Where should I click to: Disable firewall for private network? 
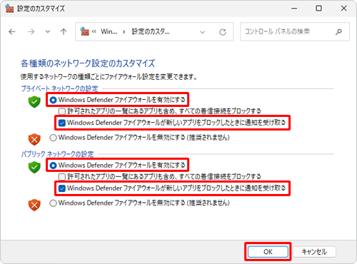point(139,138)
